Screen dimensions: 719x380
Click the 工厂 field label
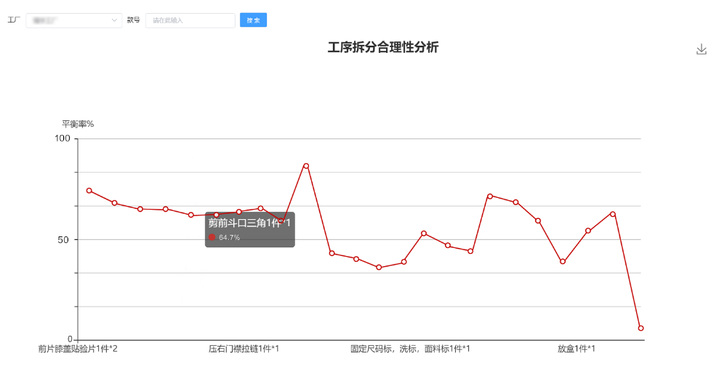(13, 20)
